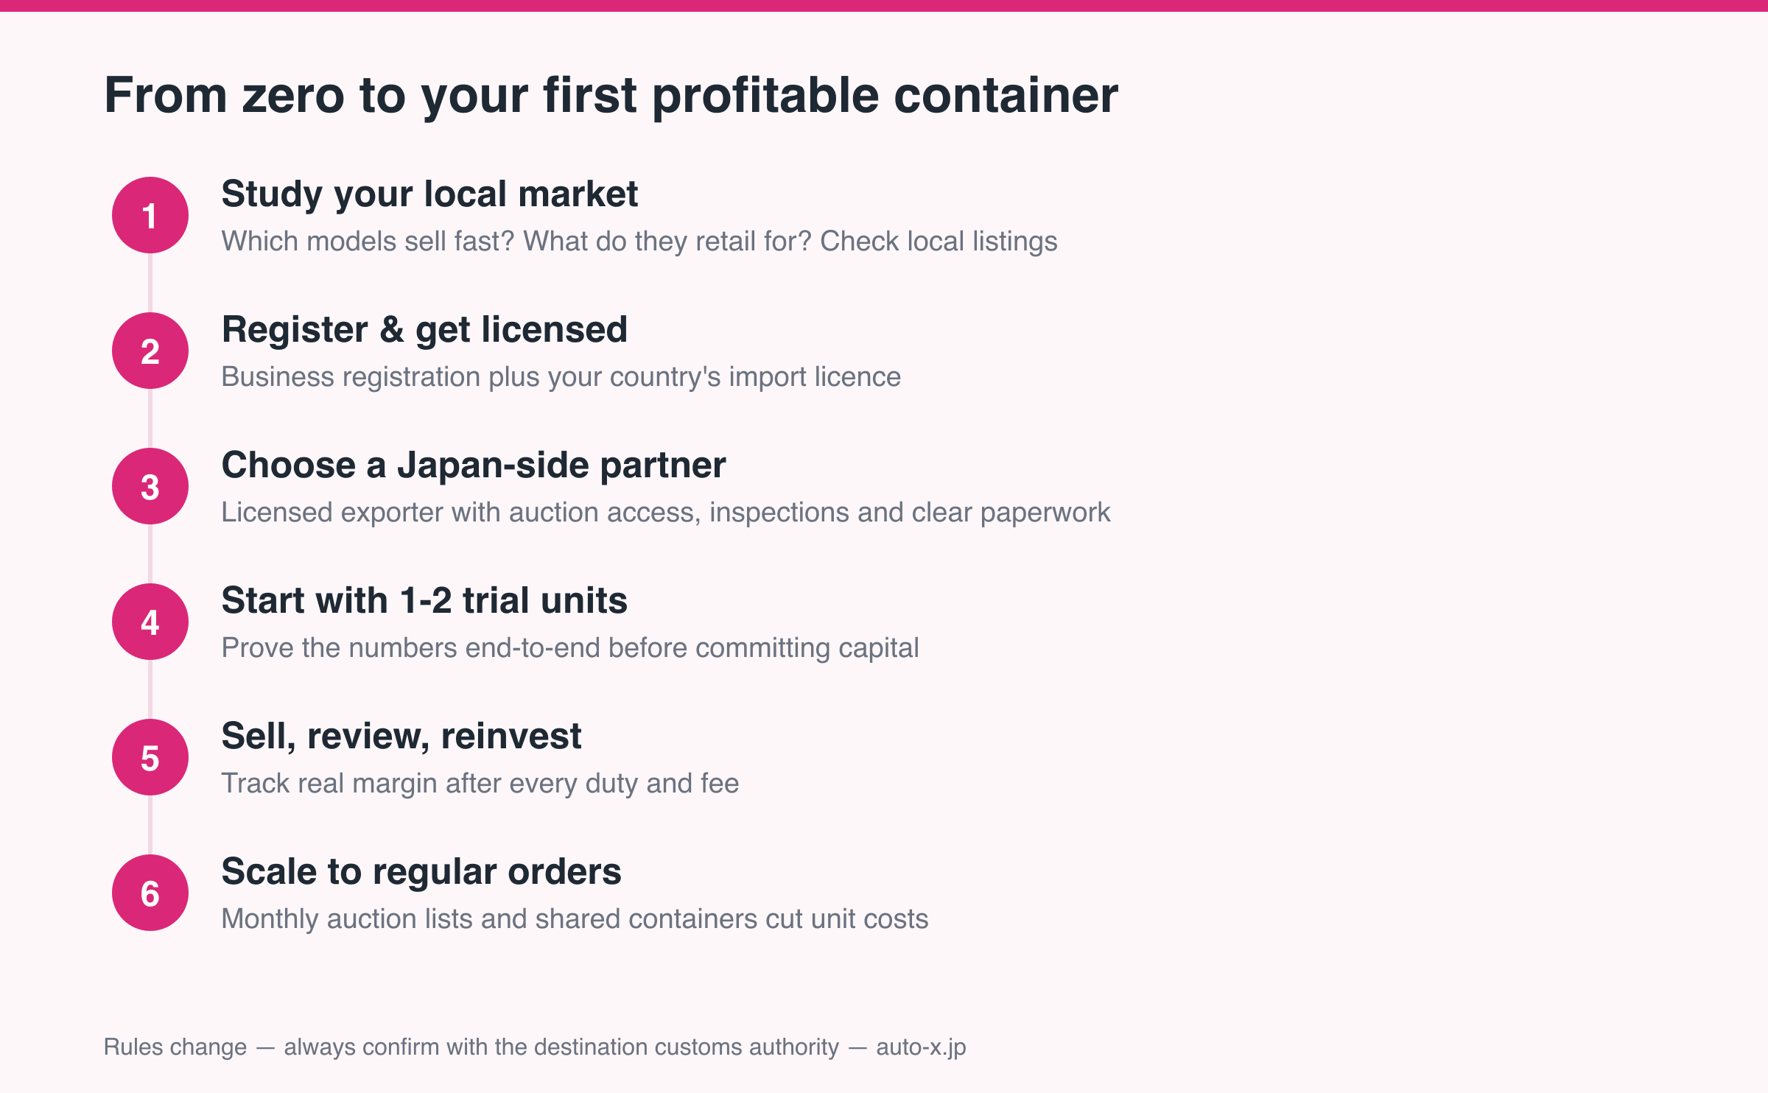This screenshot has height=1093, width=1768.
Task: Click text 'Which models sell fast?' description
Action: (x=368, y=242)
